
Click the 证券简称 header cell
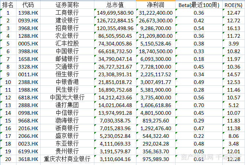pyautogui.click(x=67, y=5)
